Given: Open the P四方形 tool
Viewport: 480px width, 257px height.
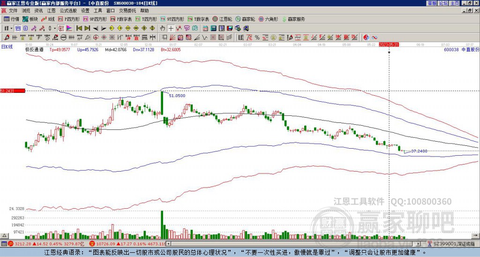Looking at the screenshot, I should pyautogui.click(x=69, y=19).
